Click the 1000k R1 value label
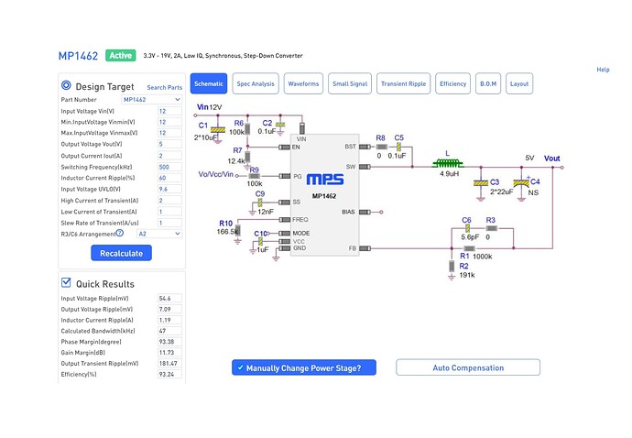632x438 pixels. point(483,257)
